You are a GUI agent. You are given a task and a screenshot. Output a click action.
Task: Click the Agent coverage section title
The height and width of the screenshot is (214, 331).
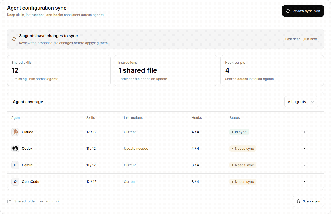28,102
